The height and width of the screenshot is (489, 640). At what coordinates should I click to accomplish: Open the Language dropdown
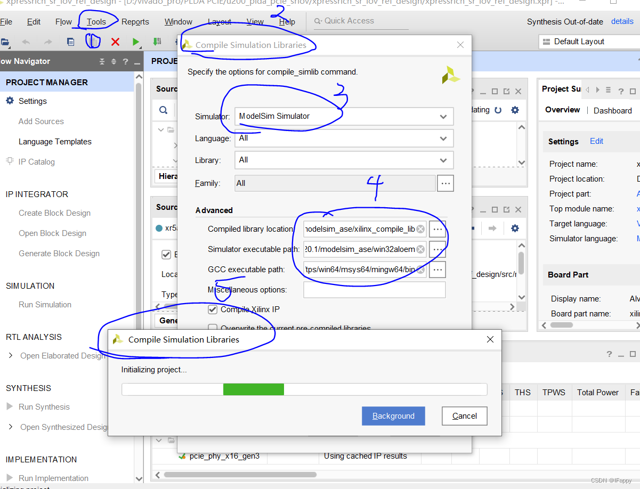click(x=344, y=138)
